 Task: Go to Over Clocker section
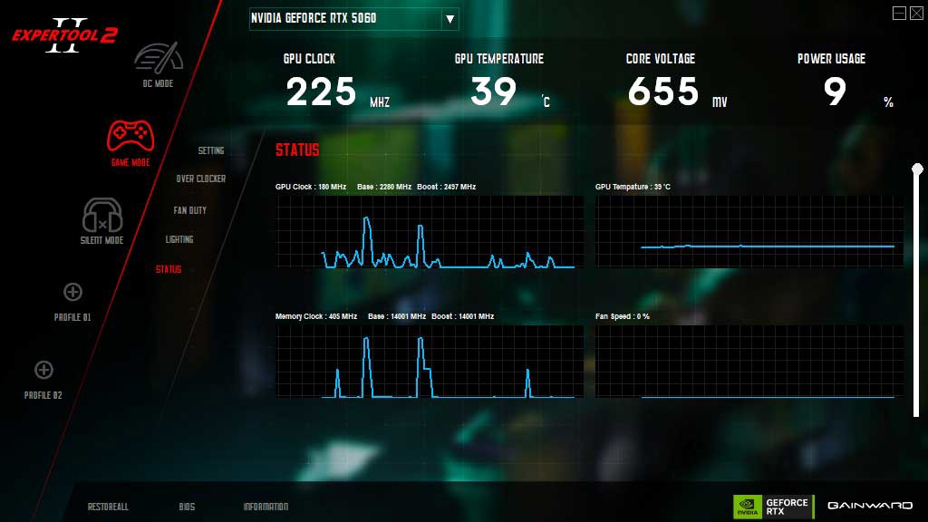pos(200,179)
